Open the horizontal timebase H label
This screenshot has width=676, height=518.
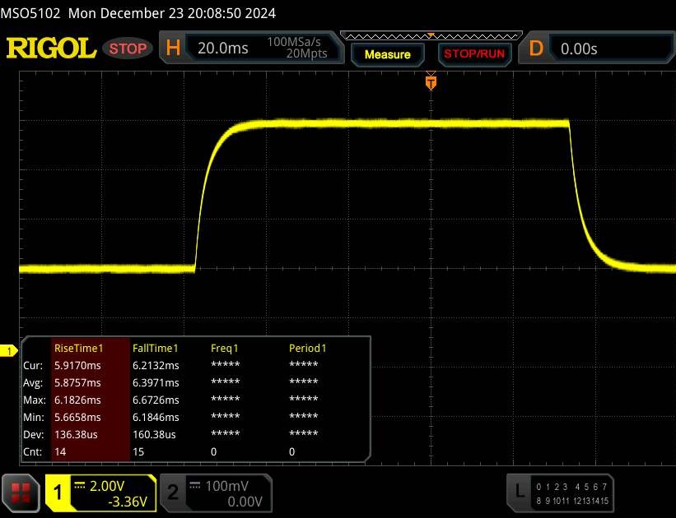pyautogui.click(x=173, y=48)
